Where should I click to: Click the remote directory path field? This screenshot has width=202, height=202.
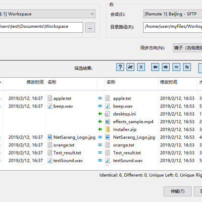tap(173, 27)
